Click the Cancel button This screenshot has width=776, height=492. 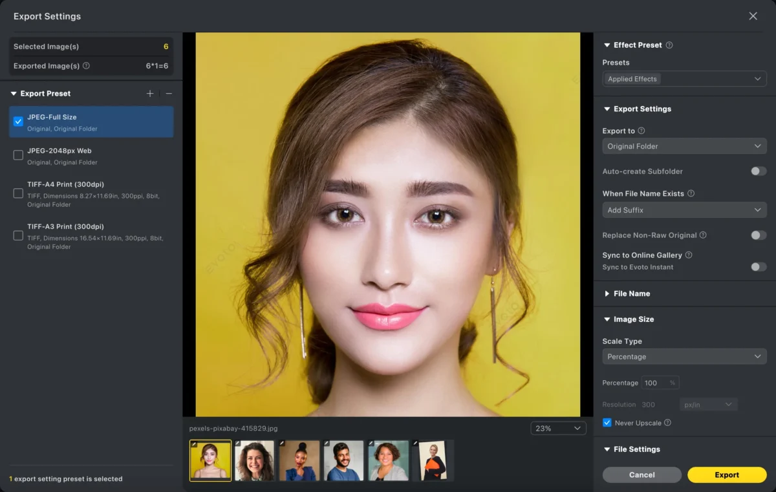pos(641,475)
